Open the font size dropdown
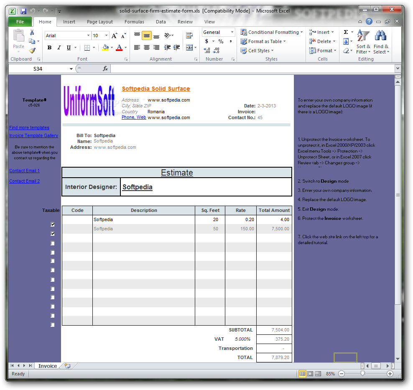 tap(106, 36)
